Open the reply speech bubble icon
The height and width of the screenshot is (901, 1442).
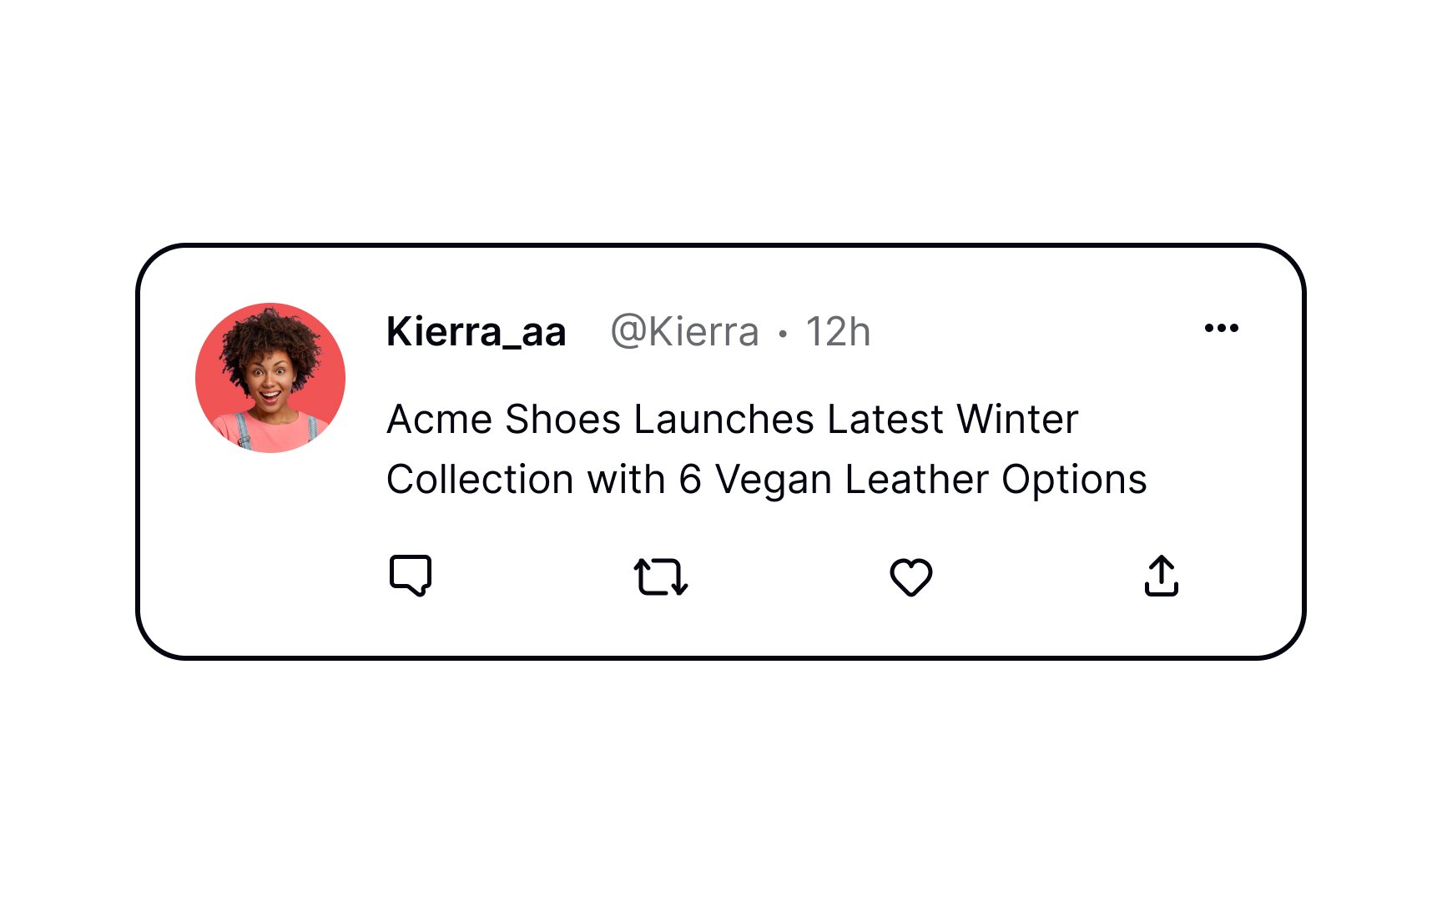[x=411, y=576]
